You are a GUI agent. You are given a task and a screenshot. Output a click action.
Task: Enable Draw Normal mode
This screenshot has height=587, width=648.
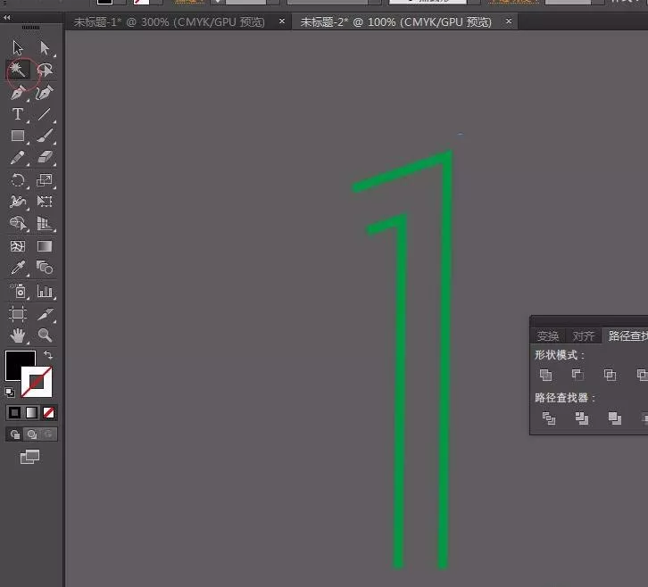pyautogui.click(x=15, y=434)
